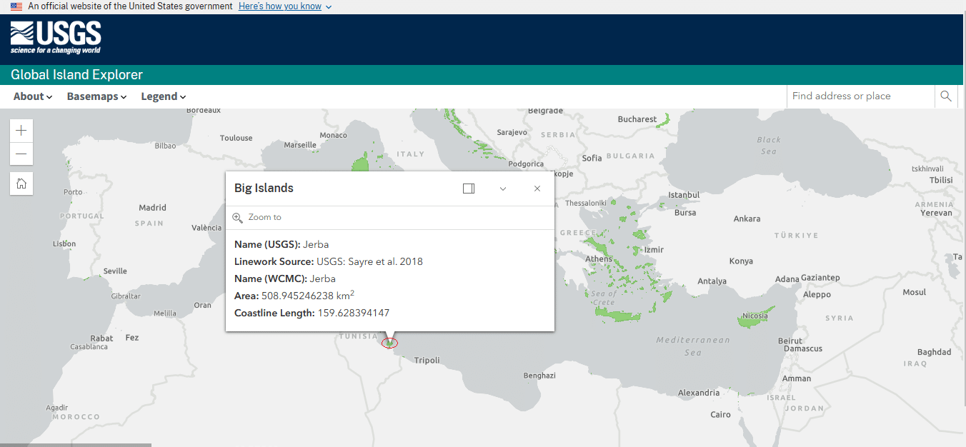Select the highlighted Jerba island on map
Viewport: 966px width, 447px height.
click(x=389, y=343)
